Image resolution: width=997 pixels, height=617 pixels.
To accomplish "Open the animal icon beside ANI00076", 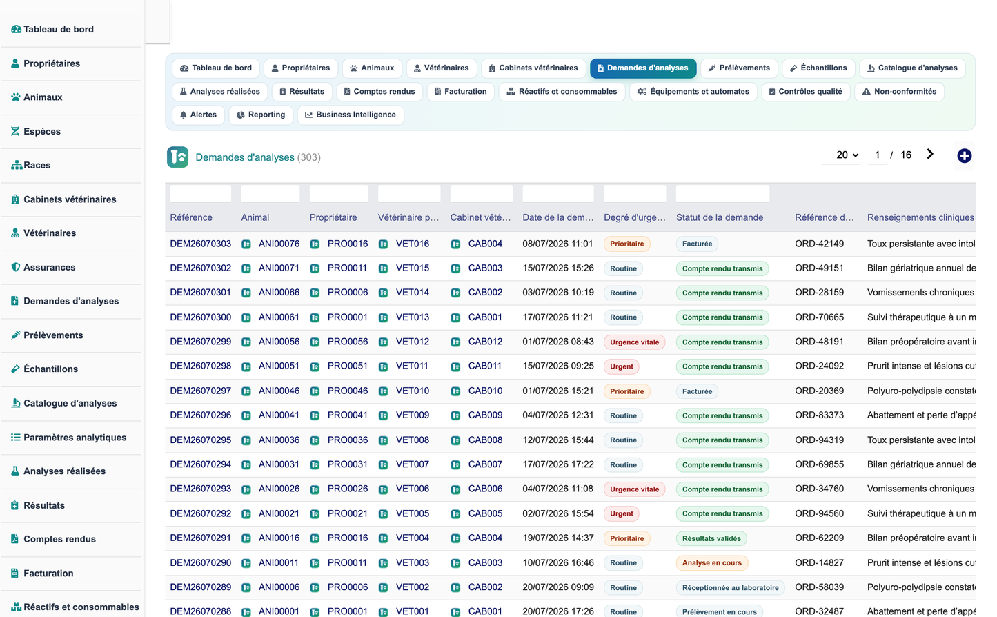I will (246, 244).
